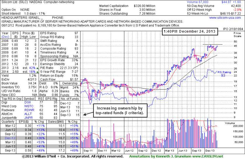Click the Composite Rating 93 row
Screen dimensions: 245x159
click(x=59, y=49)
